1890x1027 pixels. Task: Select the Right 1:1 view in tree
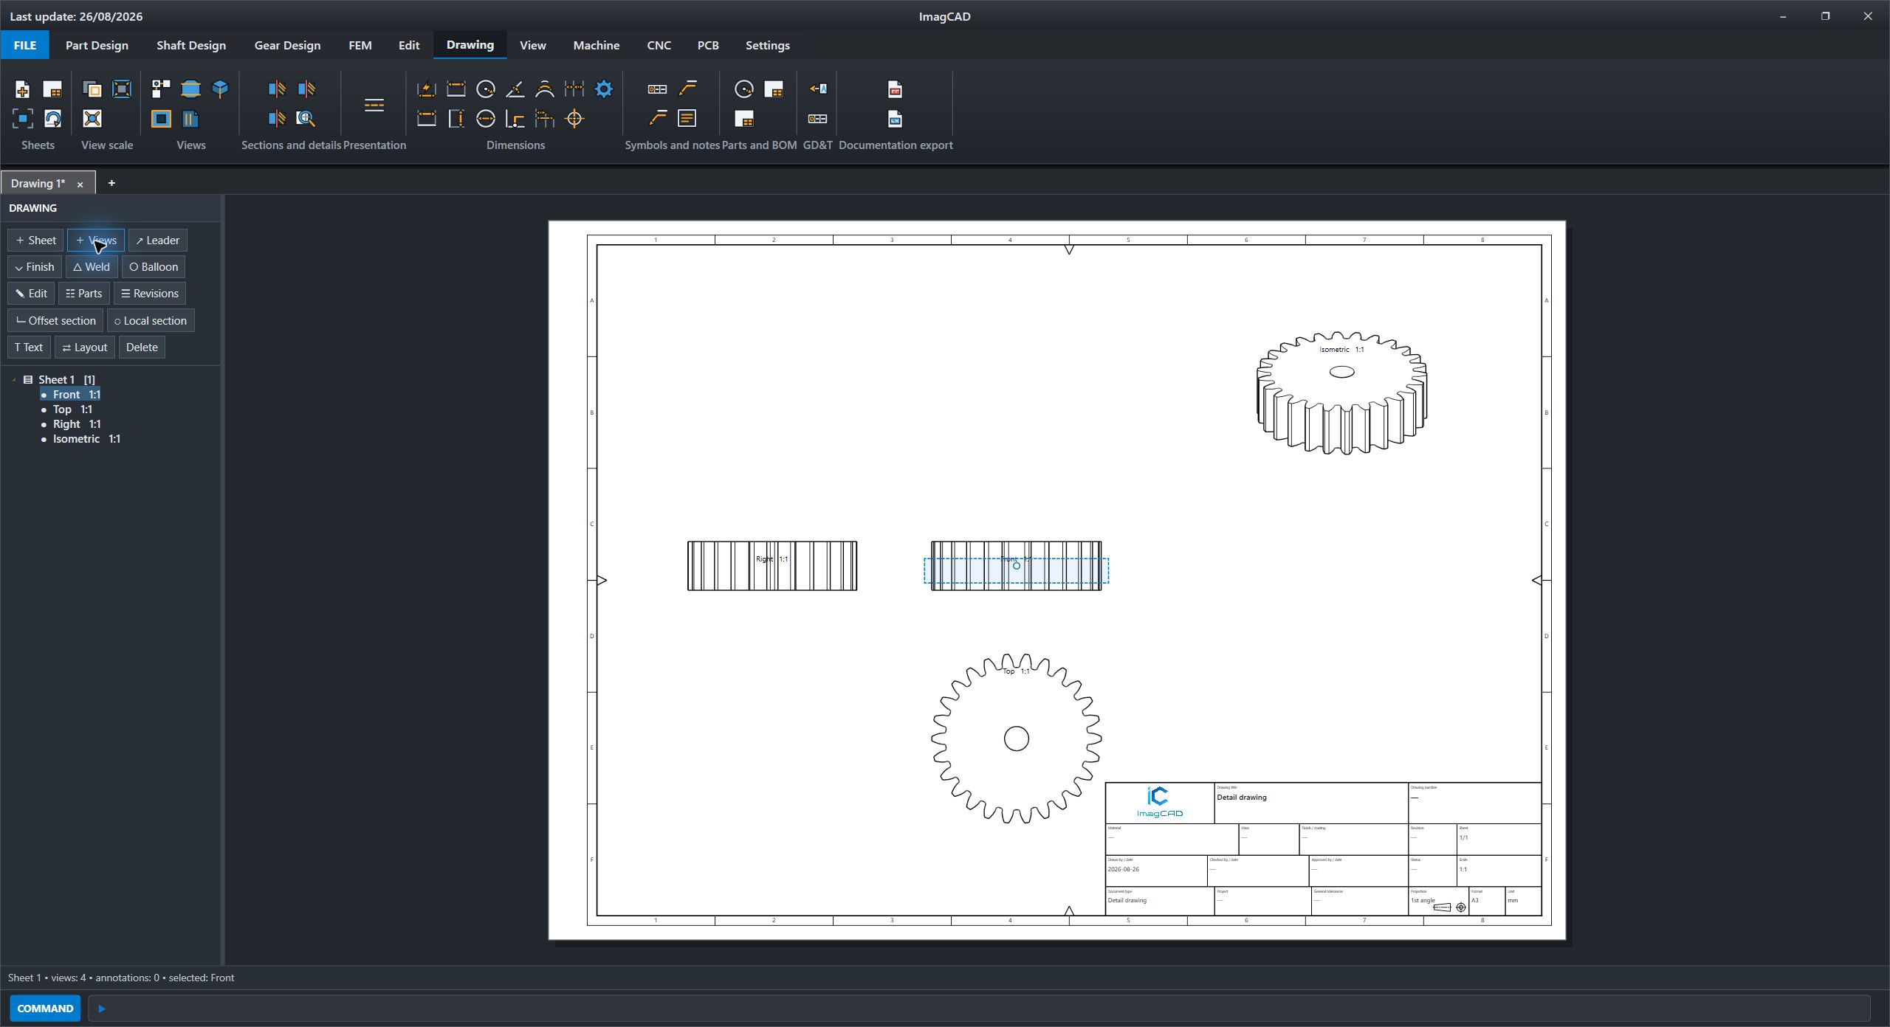pos(76,423)
